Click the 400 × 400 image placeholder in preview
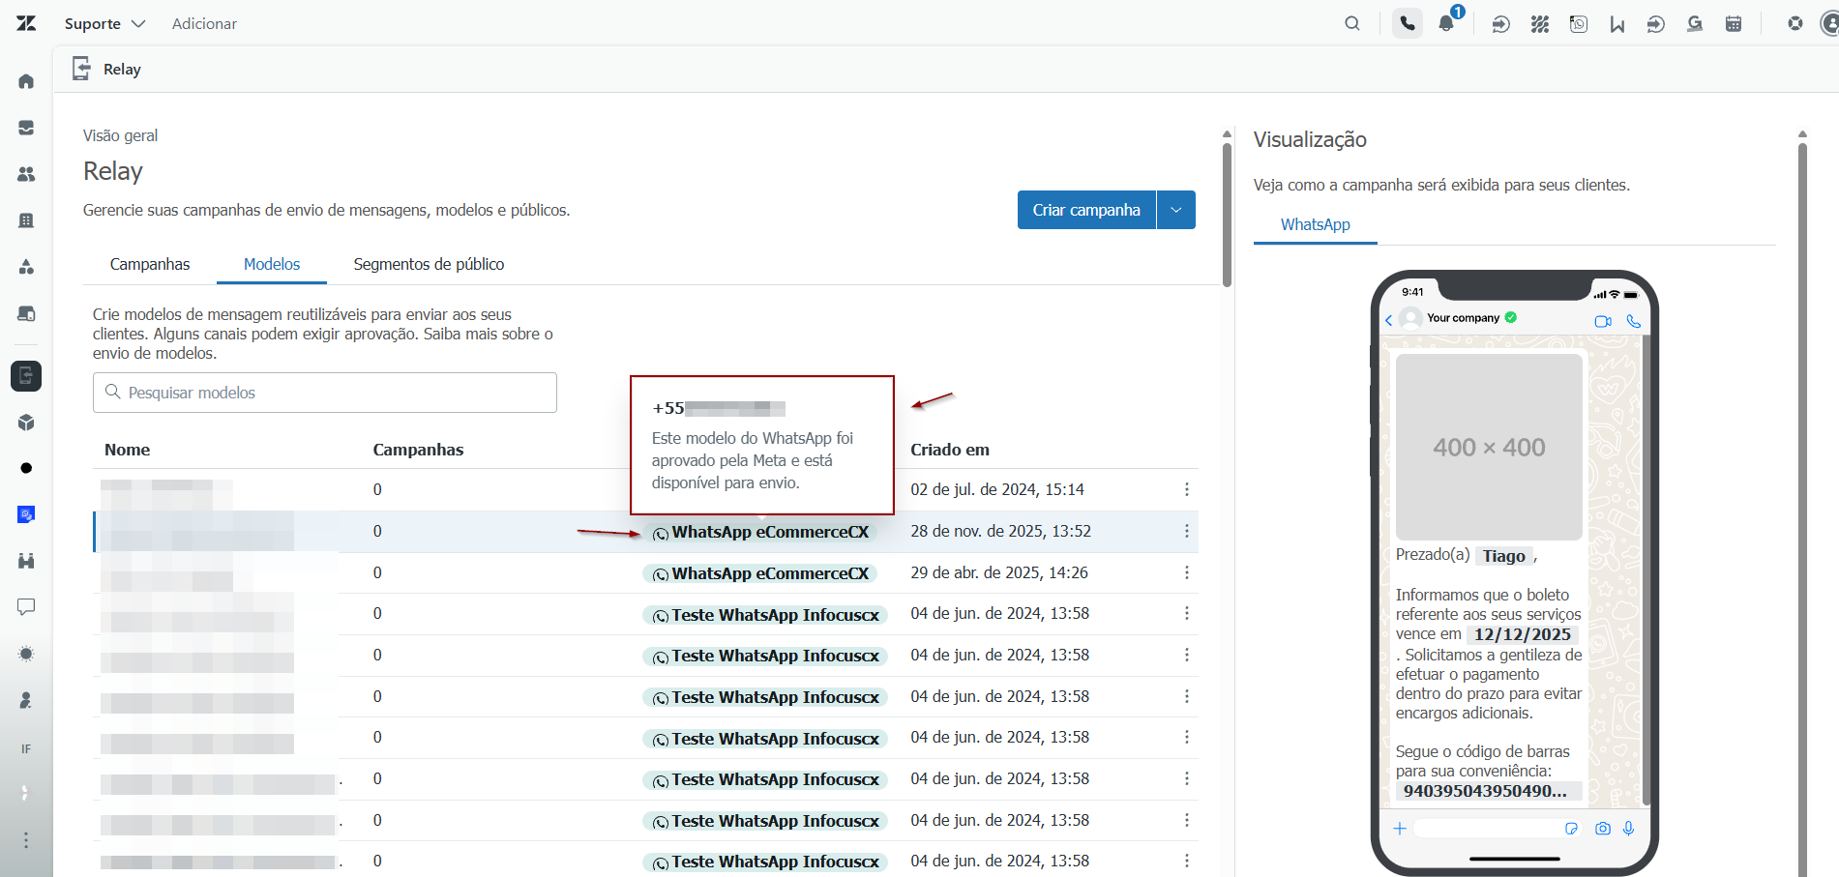Image resolution: width=1839 pixels, height=877 pixels. pos(1489,447)
